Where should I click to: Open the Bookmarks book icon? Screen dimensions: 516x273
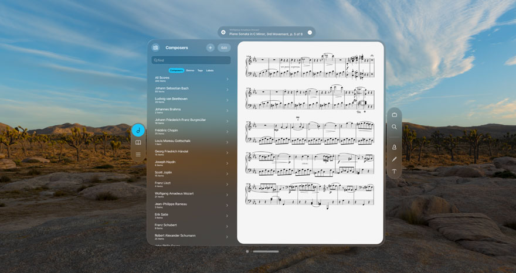click(138, 143)
